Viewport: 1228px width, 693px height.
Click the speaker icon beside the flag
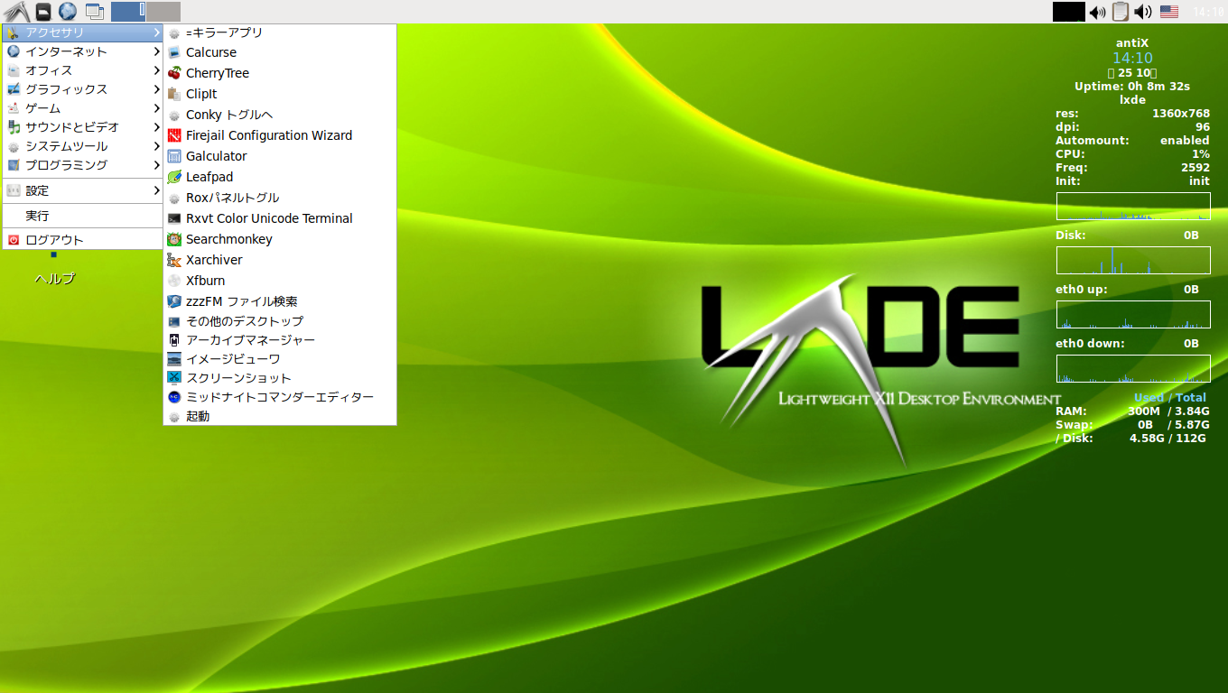tap(1143, 12)
